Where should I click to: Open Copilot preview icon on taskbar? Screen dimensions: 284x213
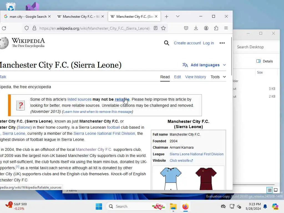tap(275, 206)
